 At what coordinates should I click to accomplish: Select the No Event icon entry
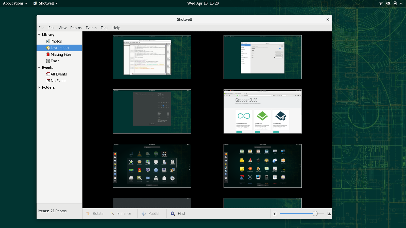pyautogui.click(x=48, y=81)
